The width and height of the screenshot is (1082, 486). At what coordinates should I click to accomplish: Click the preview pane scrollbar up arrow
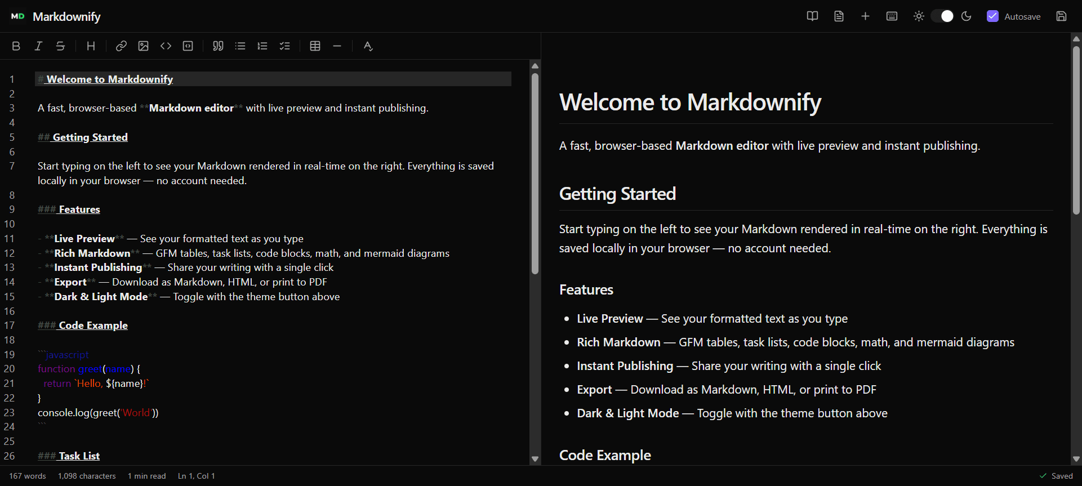(x=1076, y=39)
